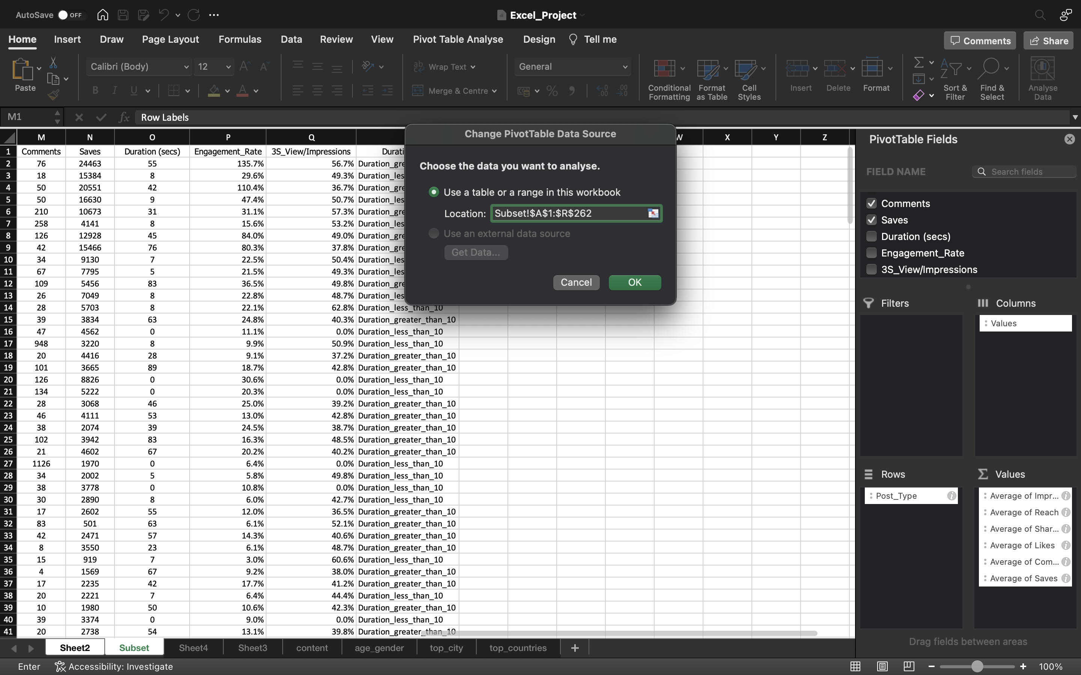Open the General number format dropdown
1081x675 pixels.
625,67
